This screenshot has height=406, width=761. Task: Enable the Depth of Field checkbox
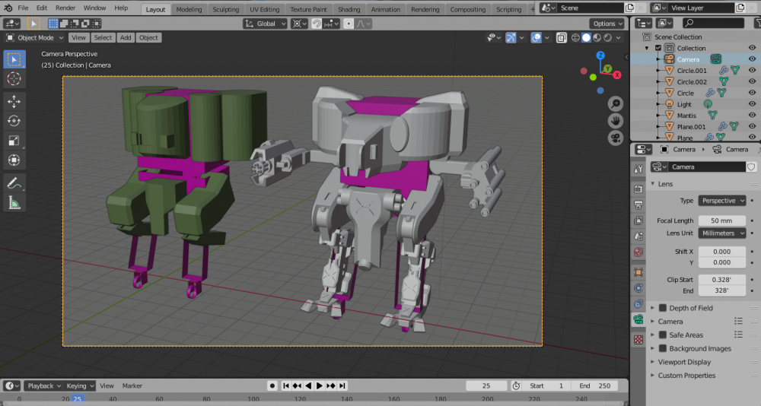pyautogui.click(x=663, y=308)
